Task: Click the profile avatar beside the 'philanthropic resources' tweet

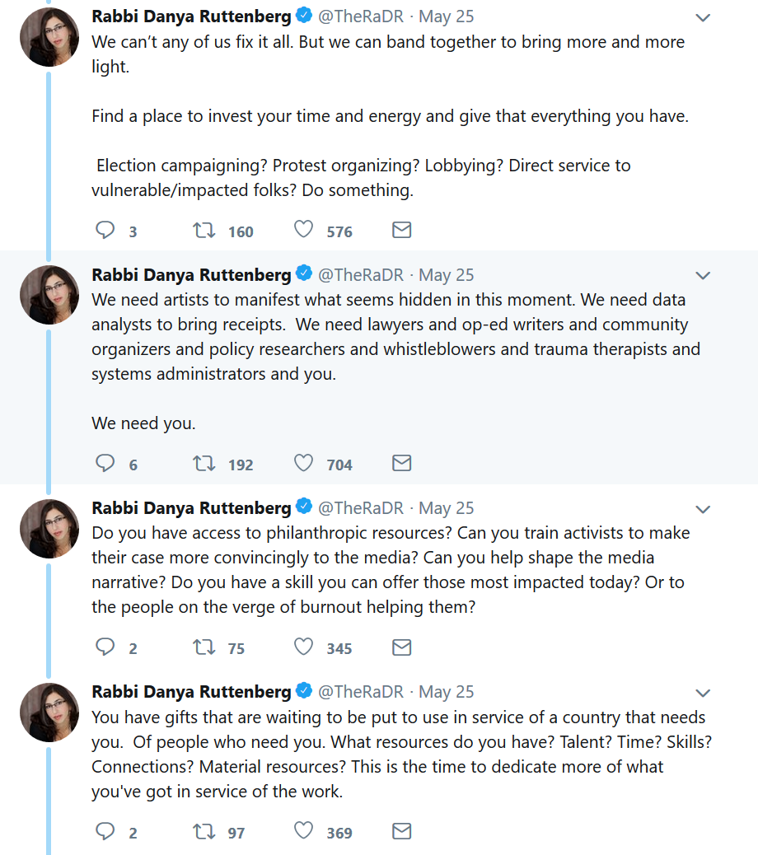Action: pyautogui.click(x=49, y=529)
